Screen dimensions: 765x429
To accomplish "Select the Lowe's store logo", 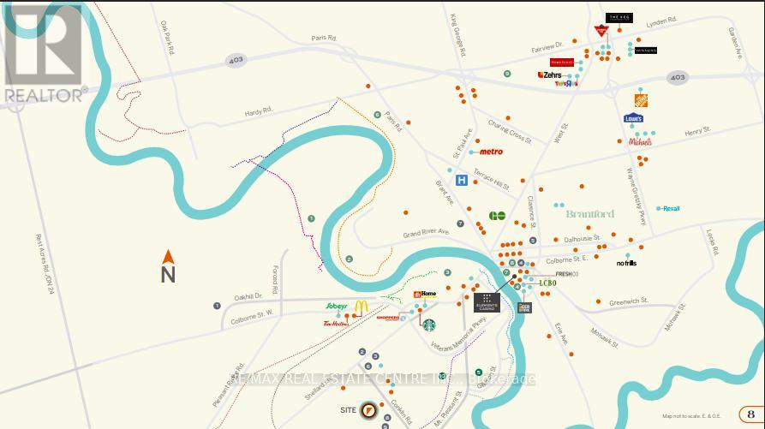I will pos(633,118).
